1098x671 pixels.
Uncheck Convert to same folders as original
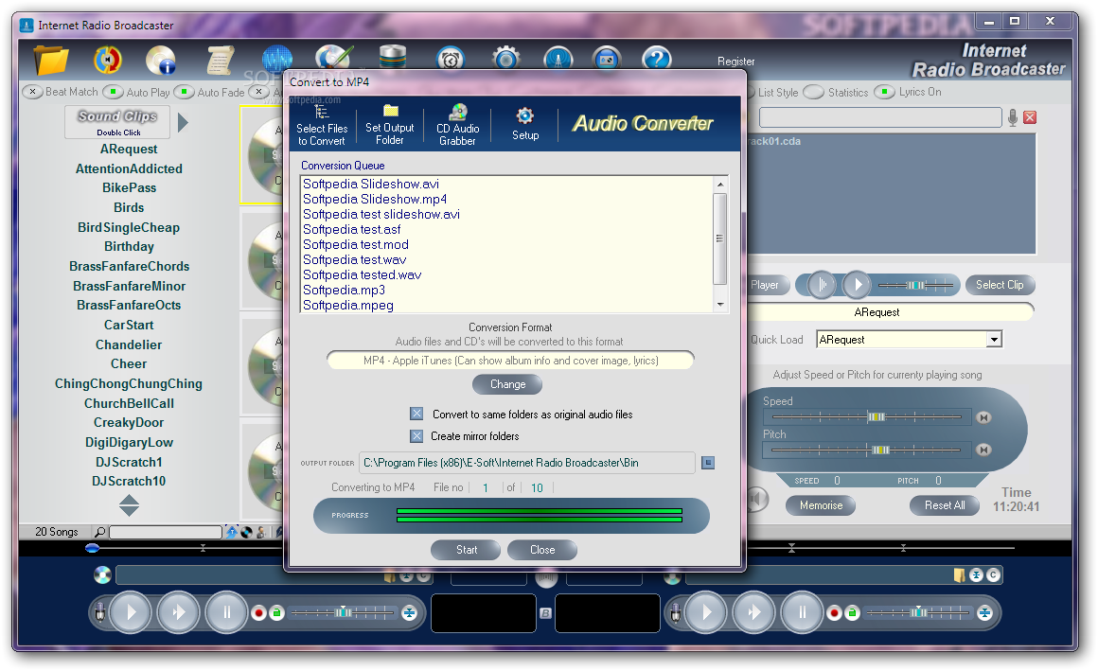click(x=416, y=414)
